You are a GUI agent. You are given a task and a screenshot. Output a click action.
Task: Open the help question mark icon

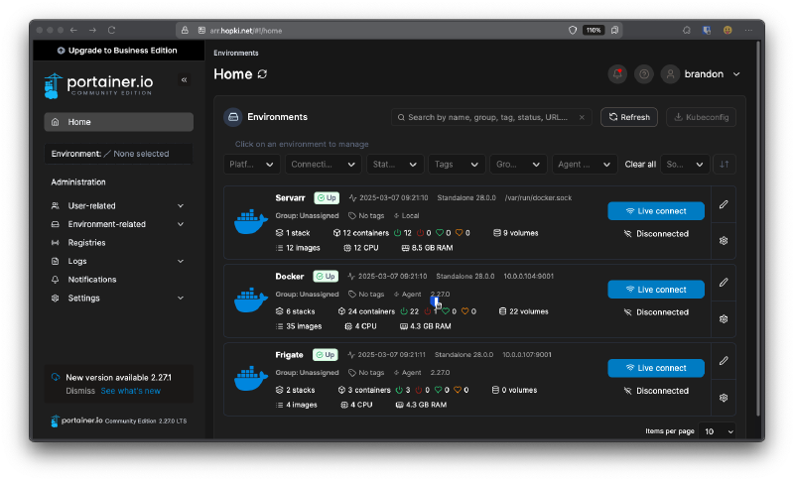[x=644, y=73]
